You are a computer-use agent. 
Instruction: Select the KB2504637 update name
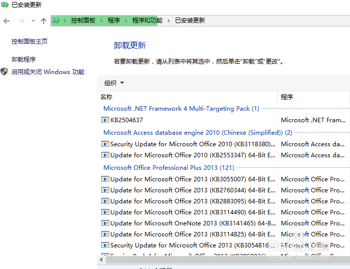coord(126,120)
